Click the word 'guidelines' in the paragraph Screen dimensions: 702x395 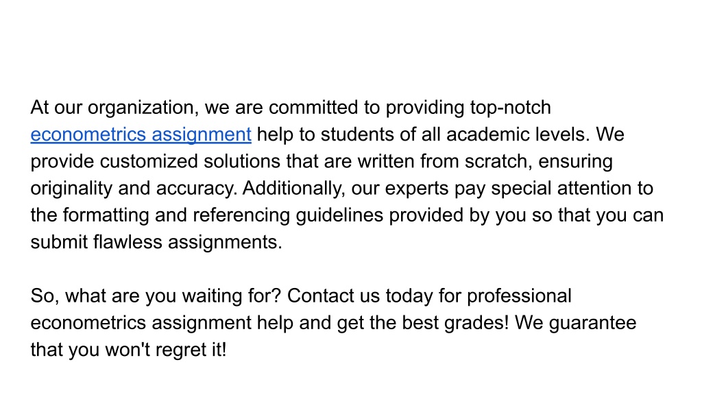(x=340, y=215)
